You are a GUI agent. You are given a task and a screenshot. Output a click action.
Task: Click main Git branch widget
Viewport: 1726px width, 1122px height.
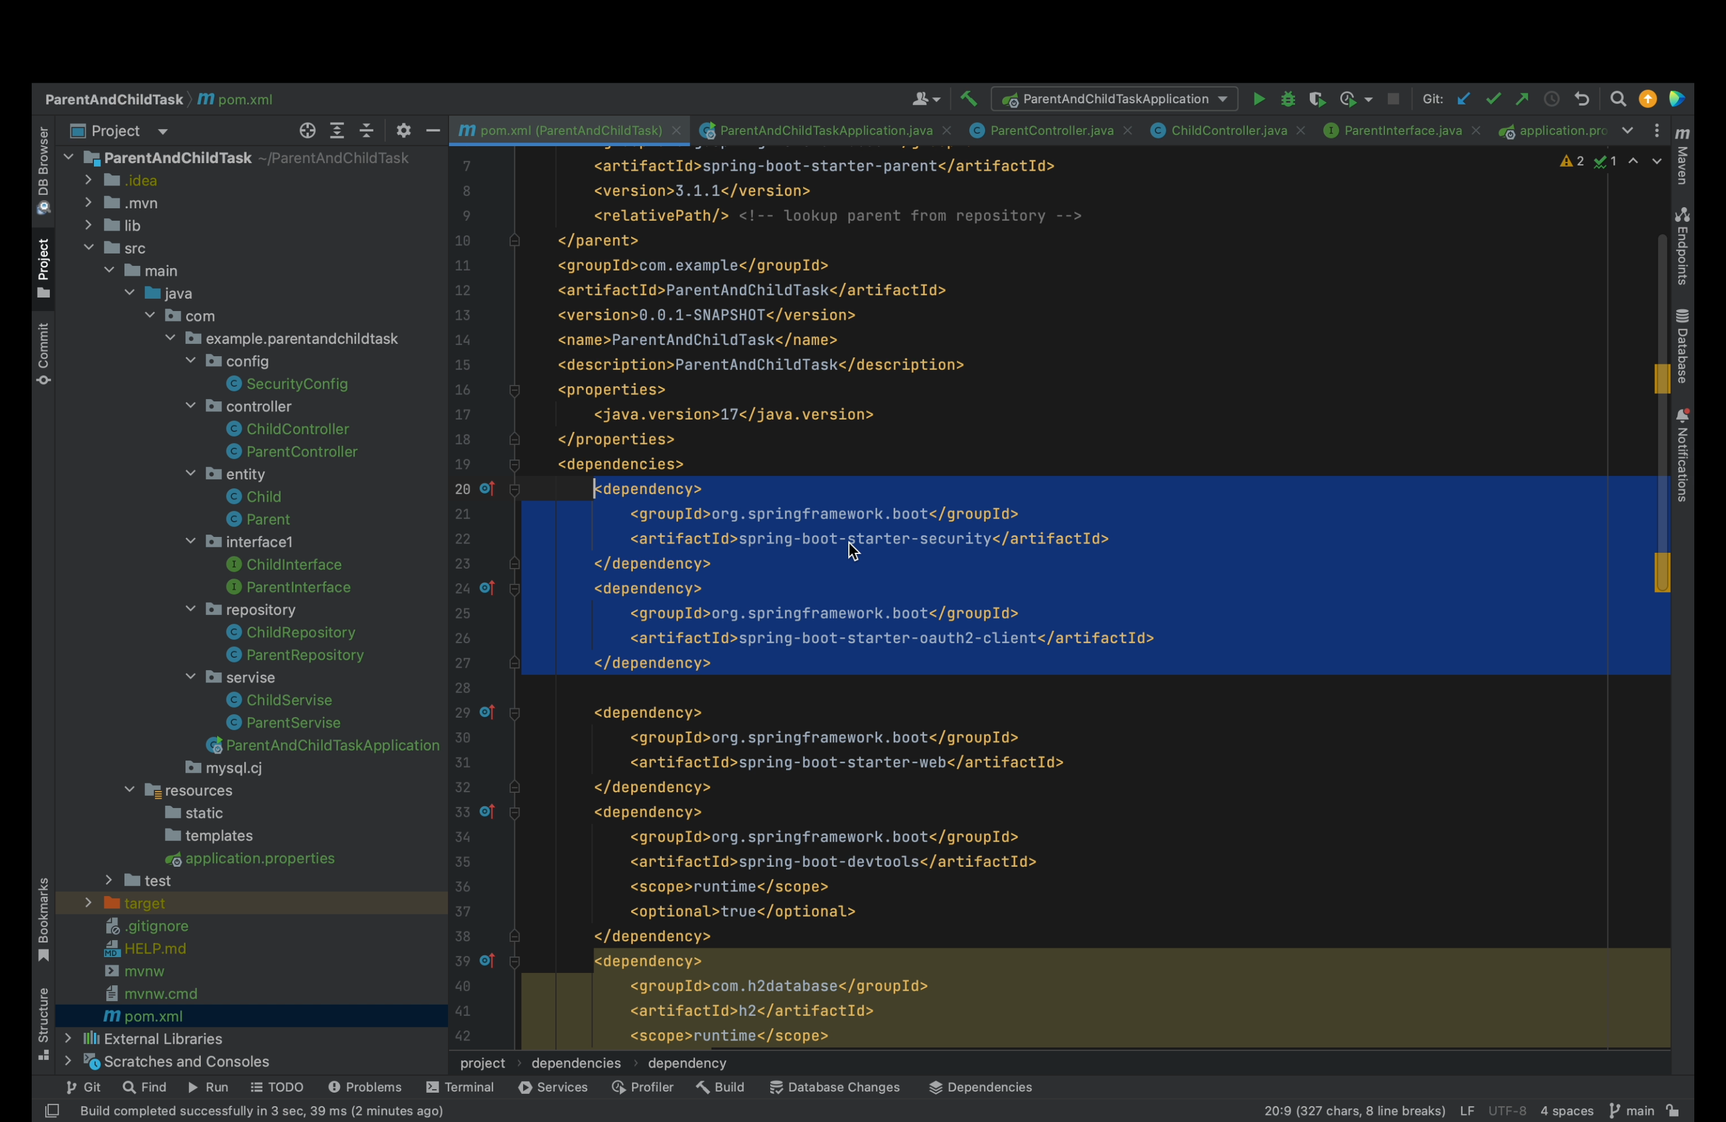[1631, 1110]
